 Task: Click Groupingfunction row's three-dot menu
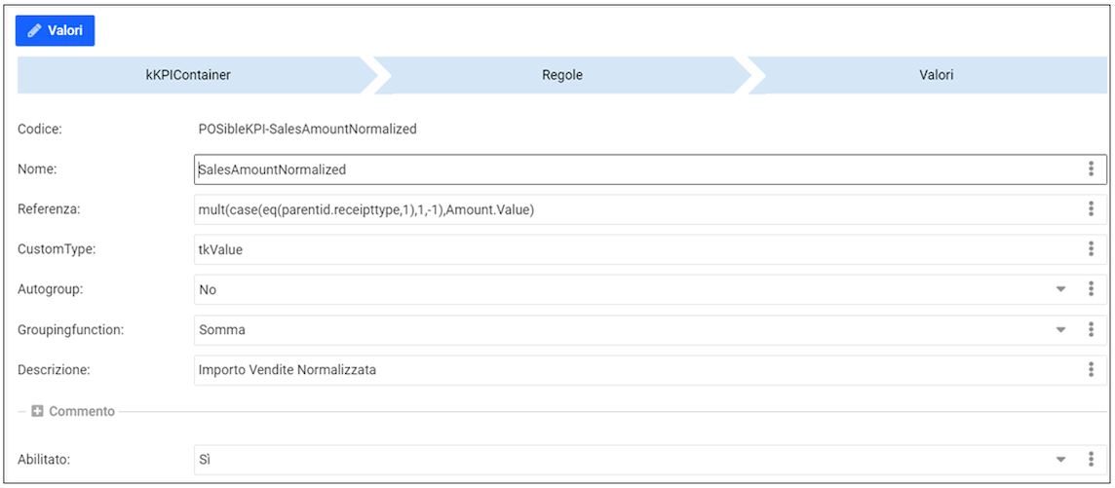[x=1091, y=330]
